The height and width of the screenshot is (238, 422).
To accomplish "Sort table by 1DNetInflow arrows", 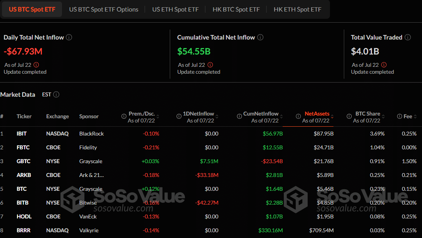I will coord(217,116).
